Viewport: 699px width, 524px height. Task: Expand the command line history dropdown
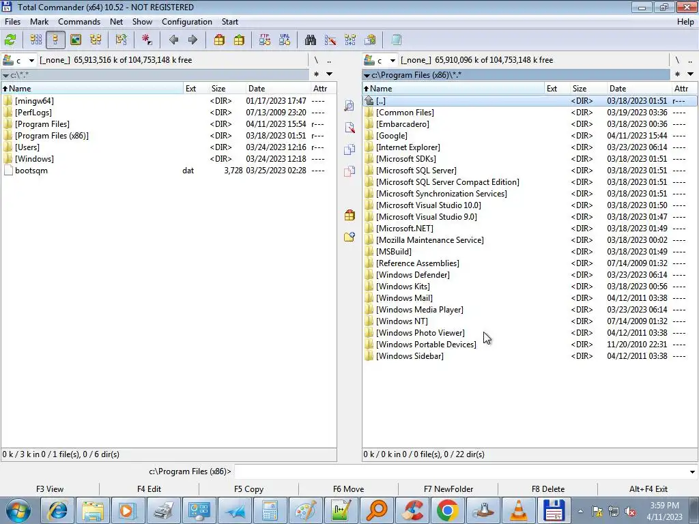click(x=692, y=471)
